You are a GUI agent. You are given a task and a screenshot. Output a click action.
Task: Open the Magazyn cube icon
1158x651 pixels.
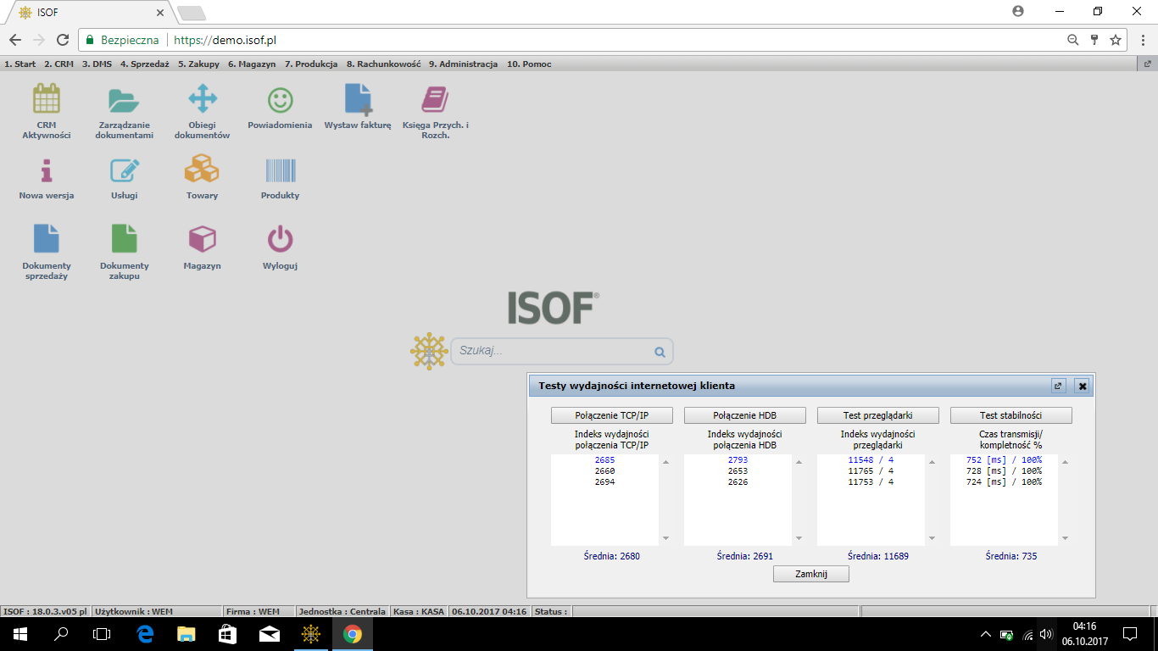[x=203, y=239]
